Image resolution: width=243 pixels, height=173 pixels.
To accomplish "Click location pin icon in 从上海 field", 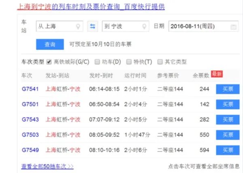I will pos(78,27).
